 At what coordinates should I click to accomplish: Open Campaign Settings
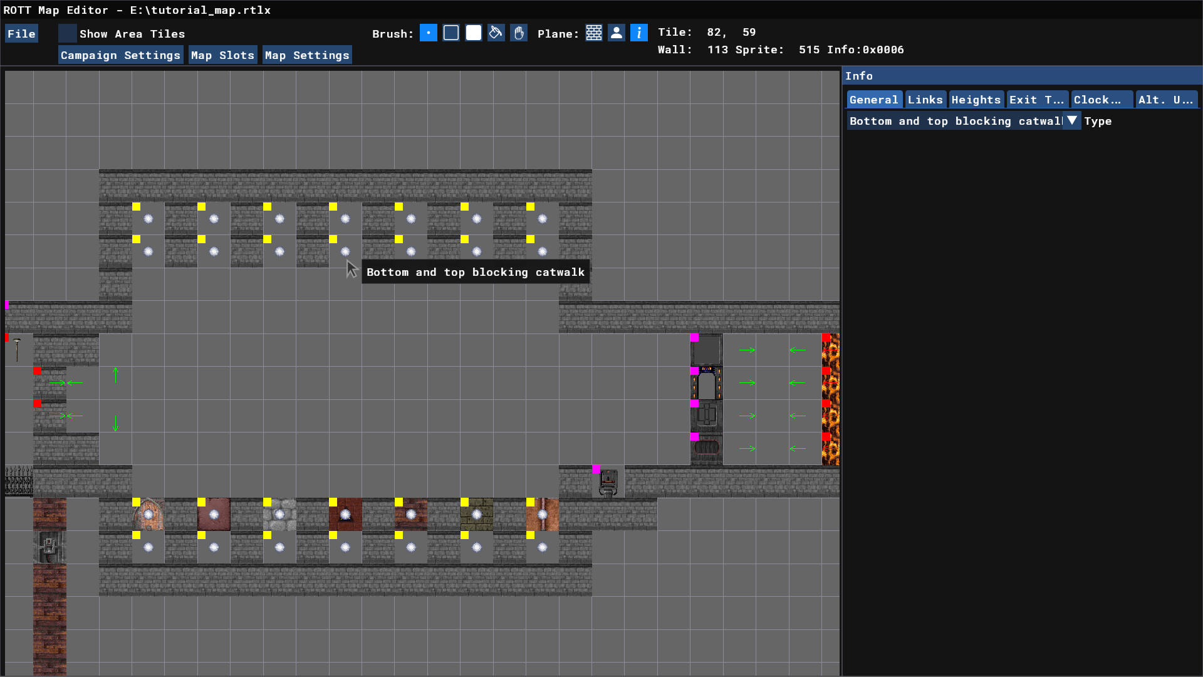click(120, 55)
